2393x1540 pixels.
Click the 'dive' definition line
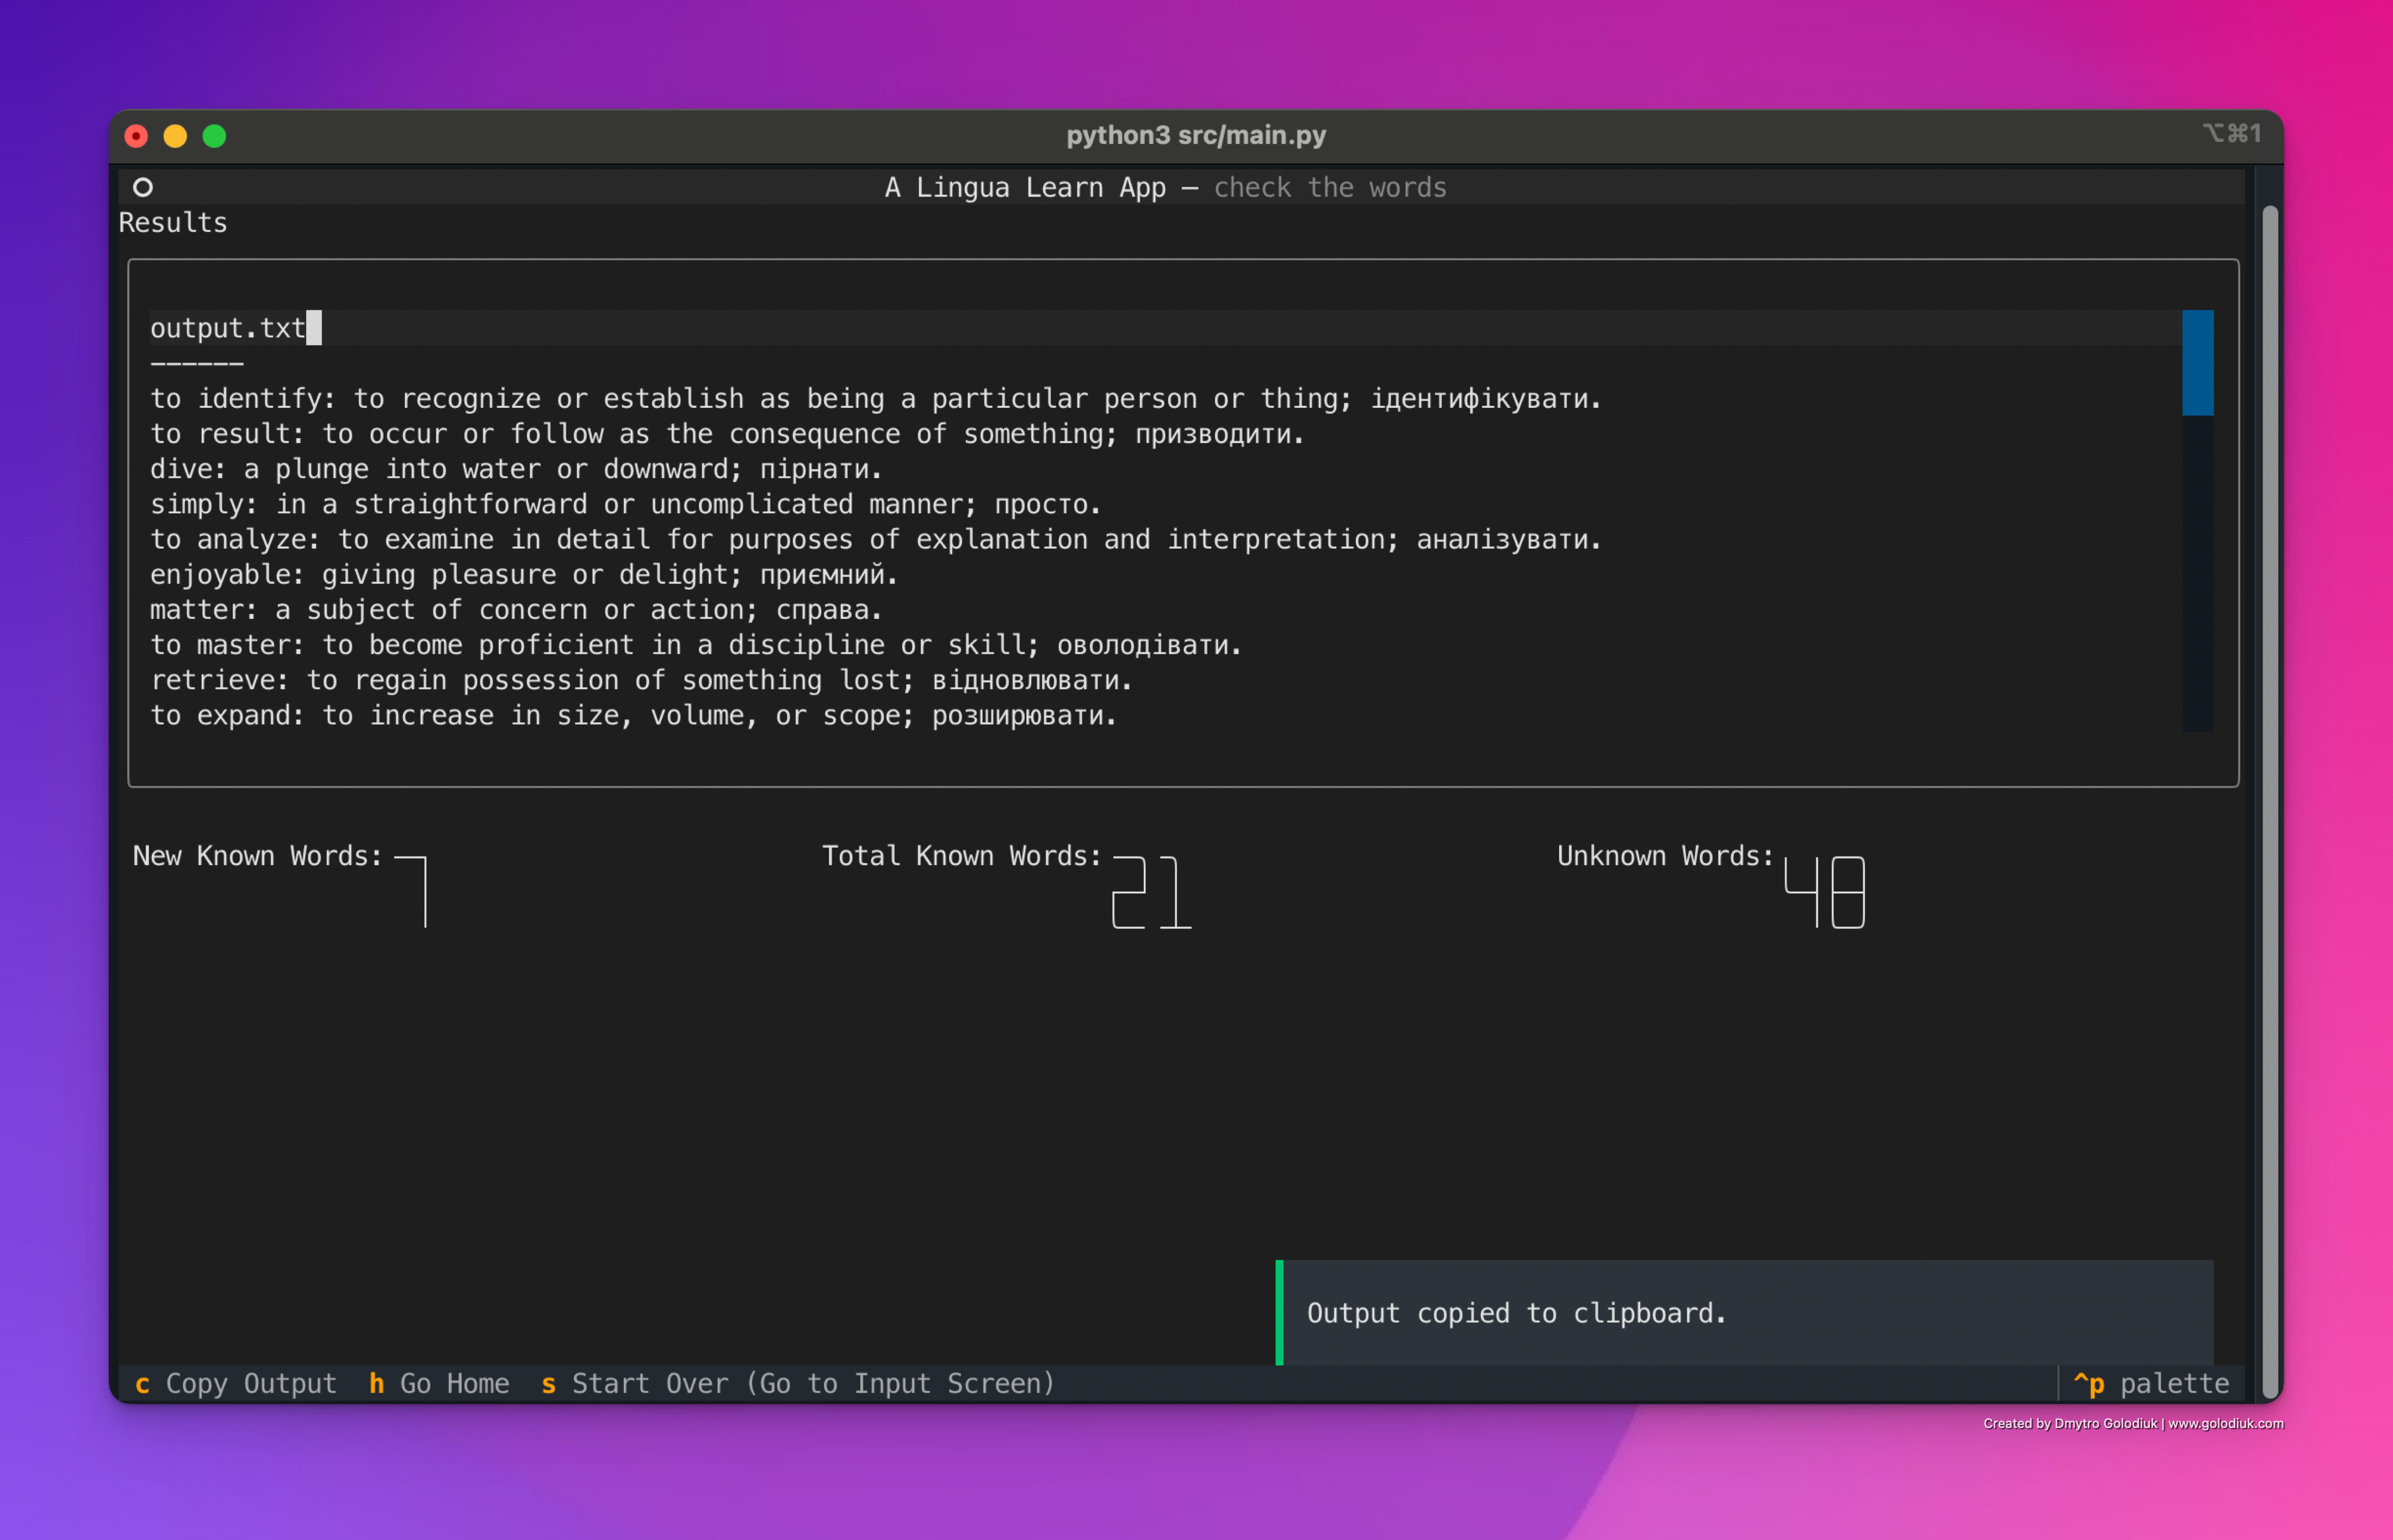515,469
